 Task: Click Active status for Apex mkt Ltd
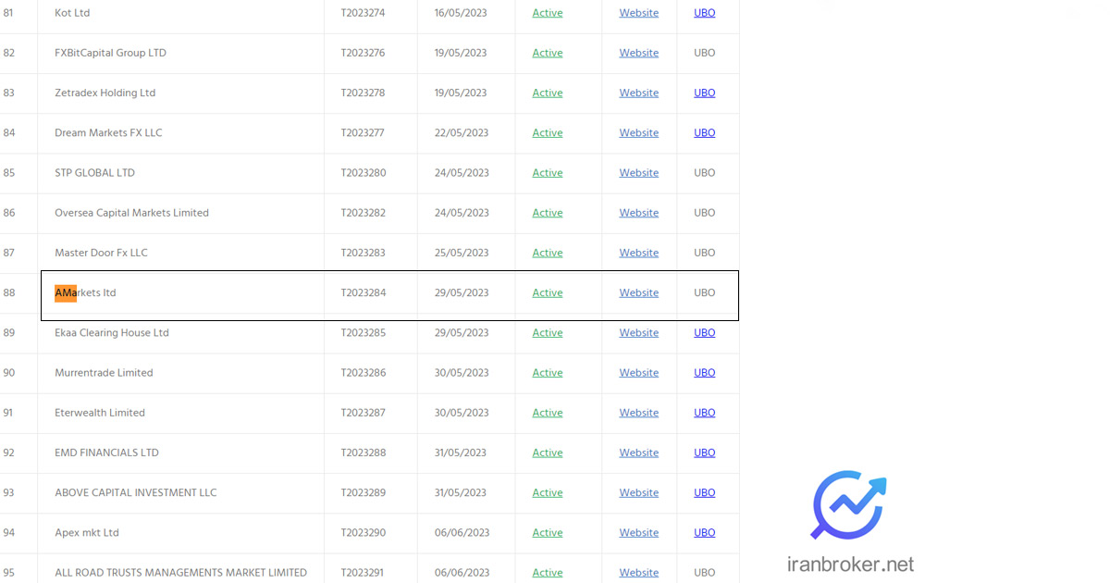point(548,532)
